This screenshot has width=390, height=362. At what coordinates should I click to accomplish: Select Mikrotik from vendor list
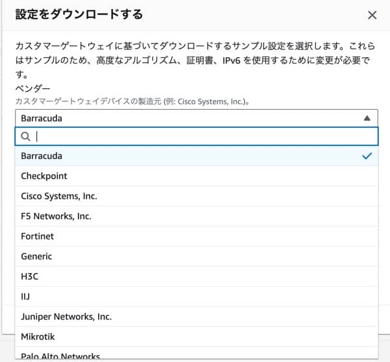(x=197, y=337)
